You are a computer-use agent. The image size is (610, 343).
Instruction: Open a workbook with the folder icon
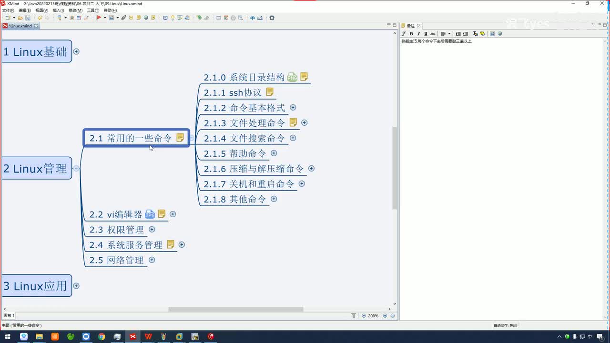pos(20,18)
